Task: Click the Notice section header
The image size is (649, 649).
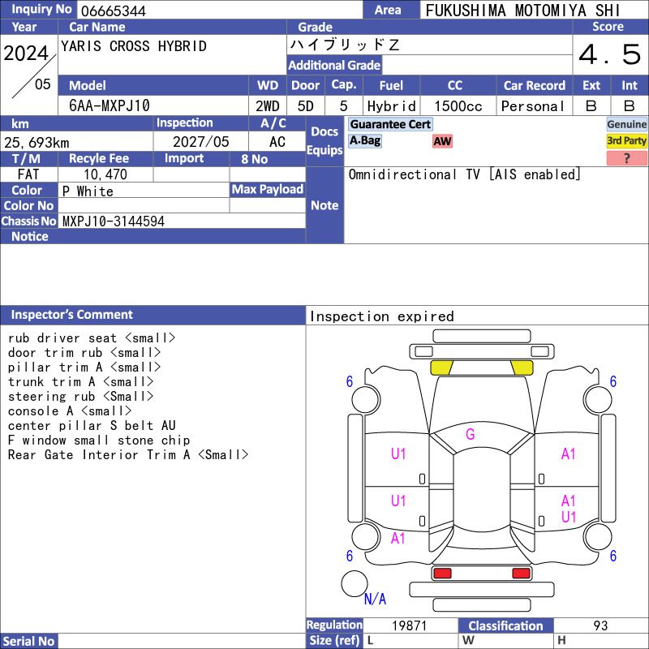Action: [x=153, y=236]
